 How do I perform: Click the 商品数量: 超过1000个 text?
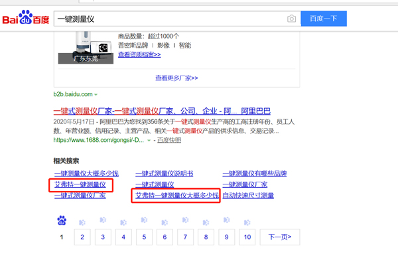[x=149, y=36]
